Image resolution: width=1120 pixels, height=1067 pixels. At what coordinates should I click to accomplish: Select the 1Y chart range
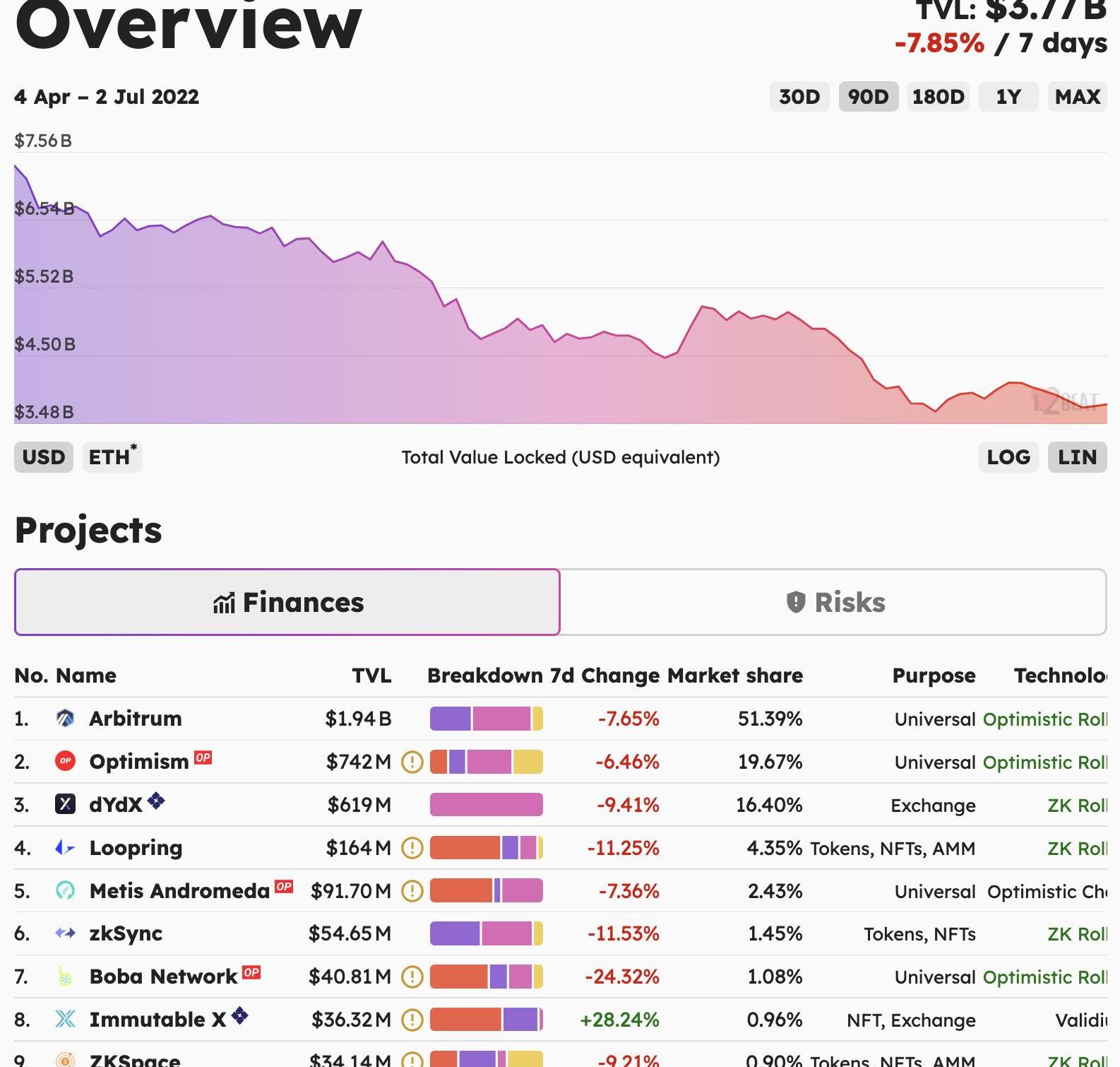click(1008, 97)
